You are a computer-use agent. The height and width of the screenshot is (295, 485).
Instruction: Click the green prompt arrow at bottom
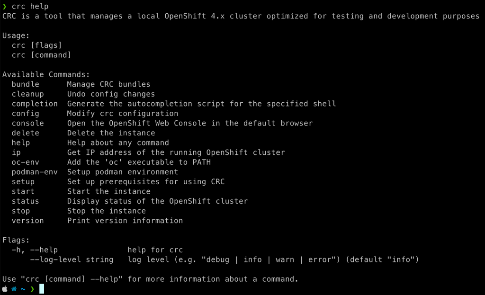tap(32, 289)
